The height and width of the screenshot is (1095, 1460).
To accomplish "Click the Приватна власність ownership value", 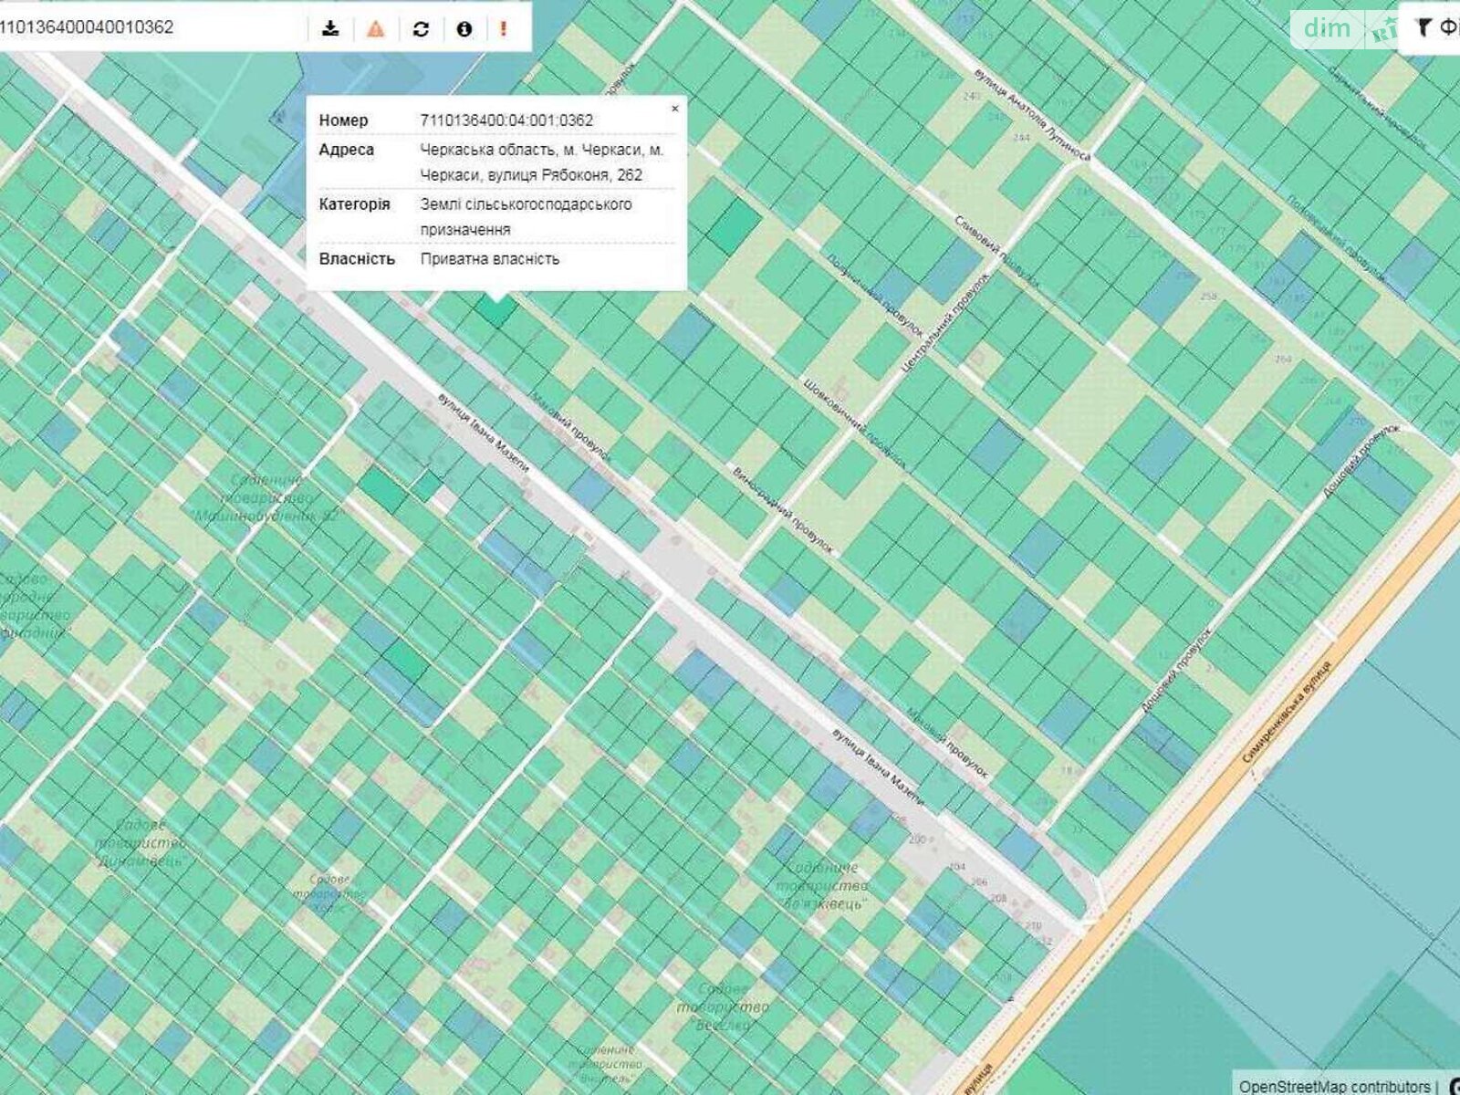I will click(490, 259).
